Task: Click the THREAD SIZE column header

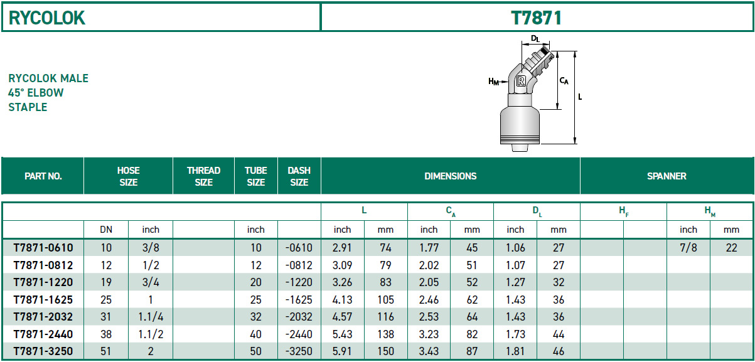Action: (204, 176)
